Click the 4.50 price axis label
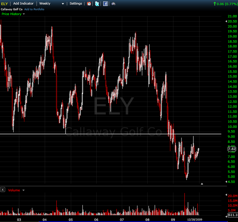The width and height of the screenshot is (238, 222). (x=231, y=182)
